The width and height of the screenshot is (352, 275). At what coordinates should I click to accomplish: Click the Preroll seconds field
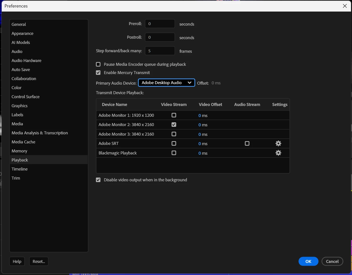[160, 24]
